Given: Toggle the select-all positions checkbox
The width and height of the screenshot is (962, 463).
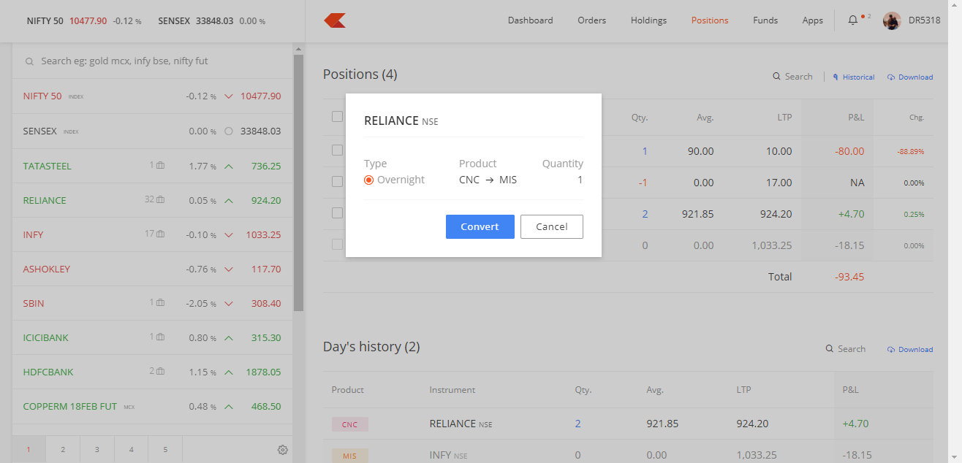Looking at the screenshot, I should (337, 116).
